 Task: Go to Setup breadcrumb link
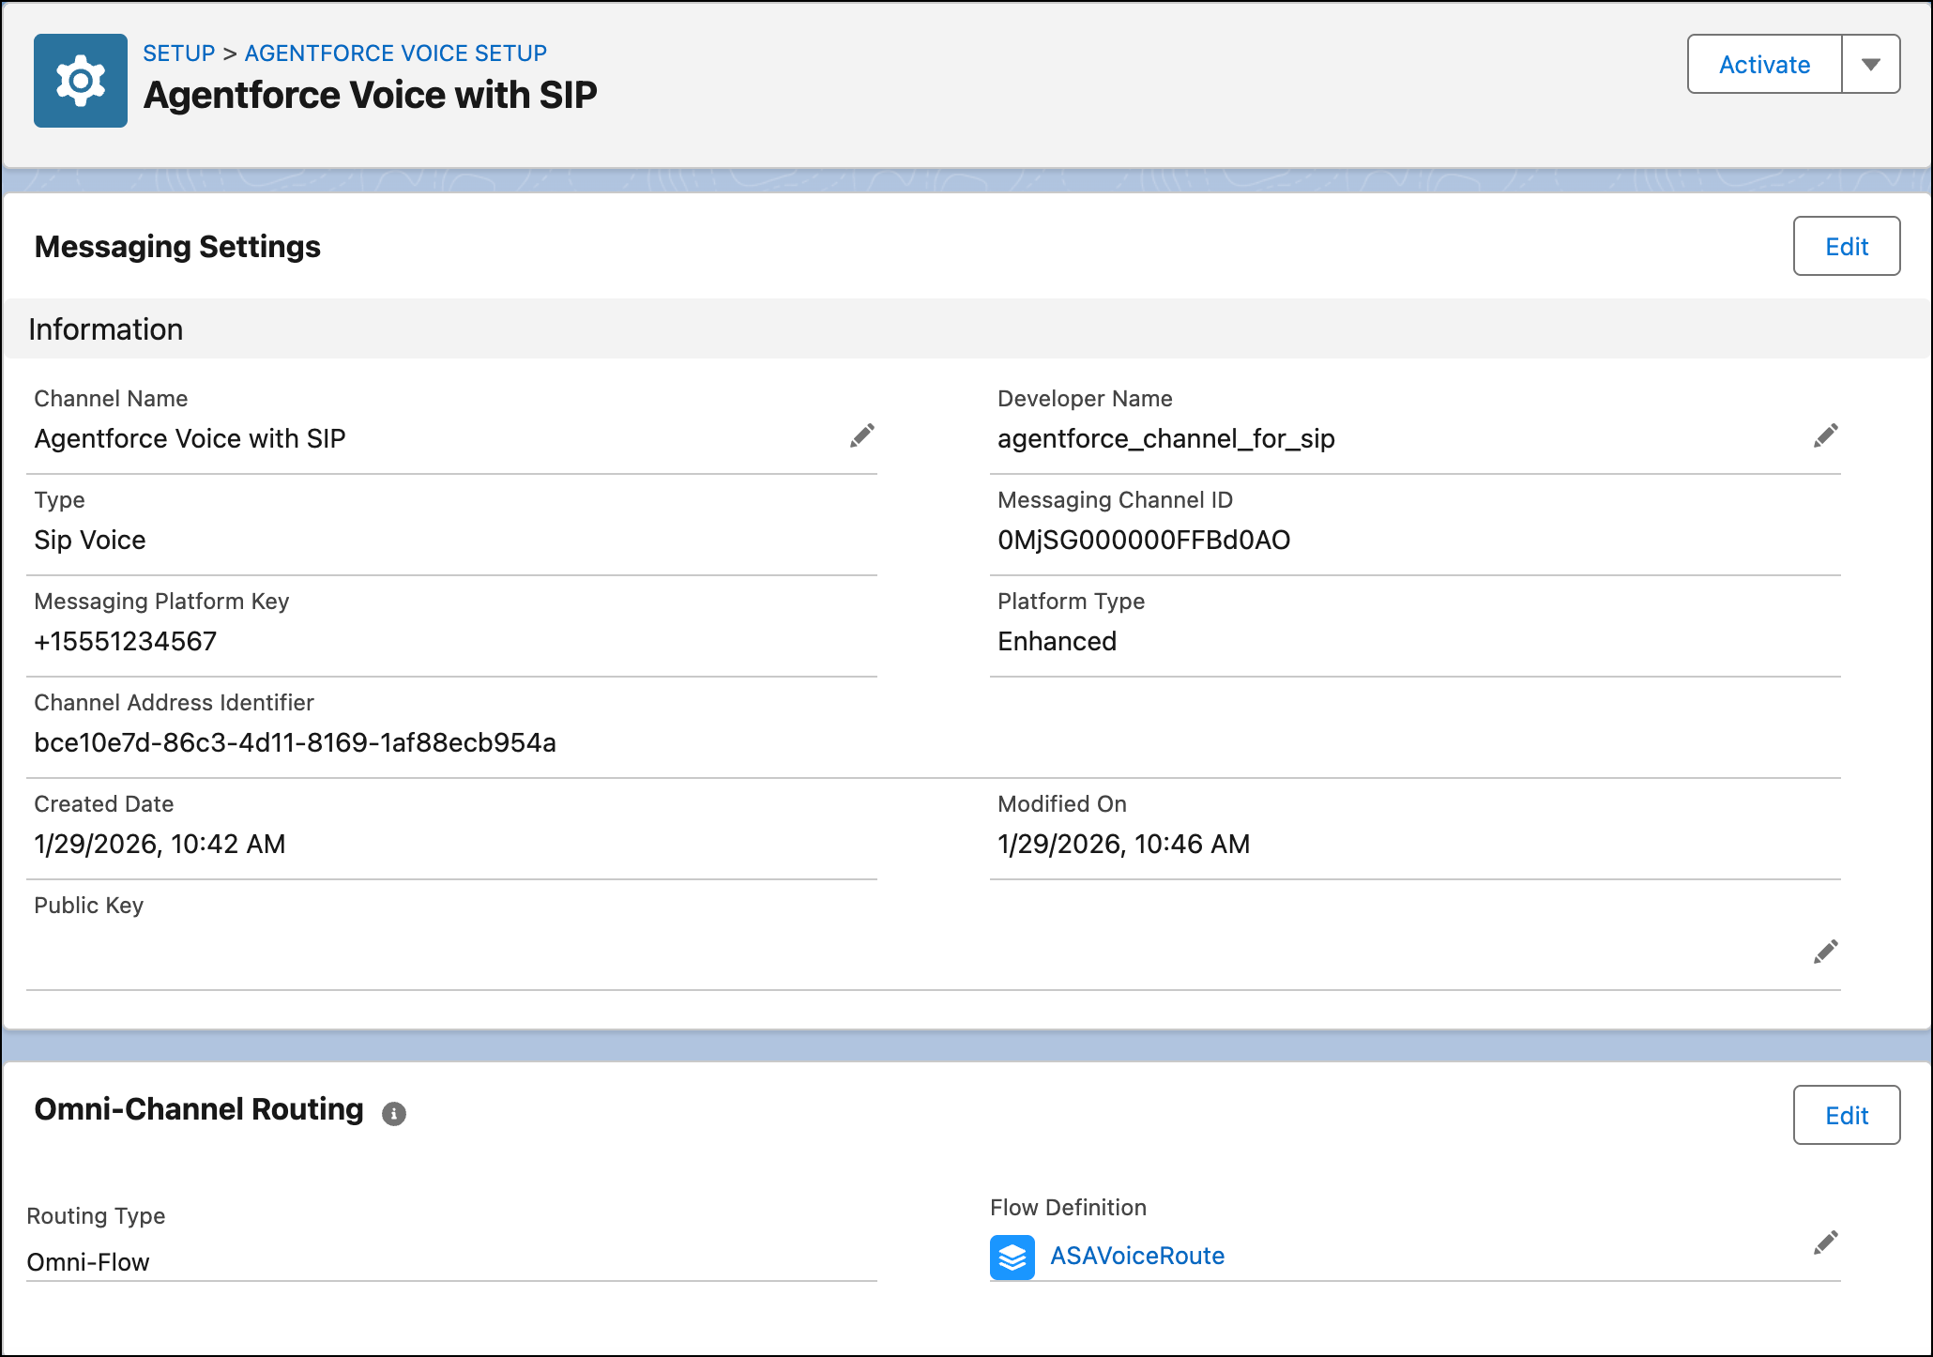pos(179,53)
